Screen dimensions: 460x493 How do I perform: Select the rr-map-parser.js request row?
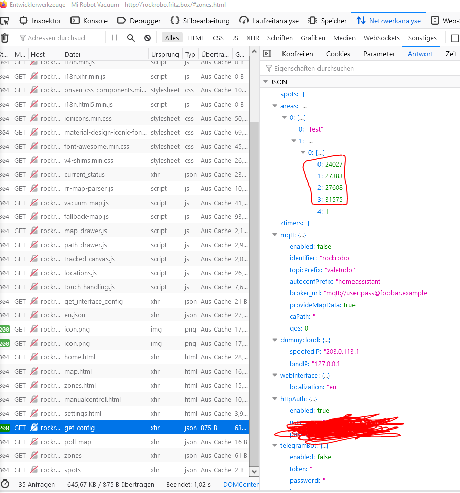[124, 189]
